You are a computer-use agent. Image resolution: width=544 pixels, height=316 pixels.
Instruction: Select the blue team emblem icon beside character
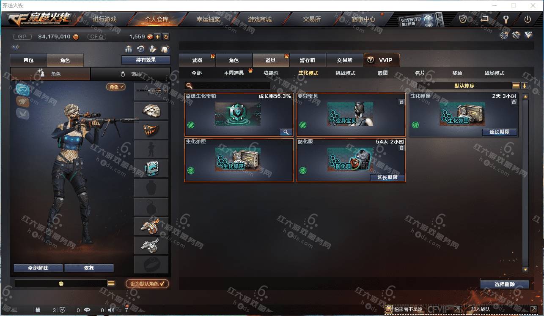[22, 89]
